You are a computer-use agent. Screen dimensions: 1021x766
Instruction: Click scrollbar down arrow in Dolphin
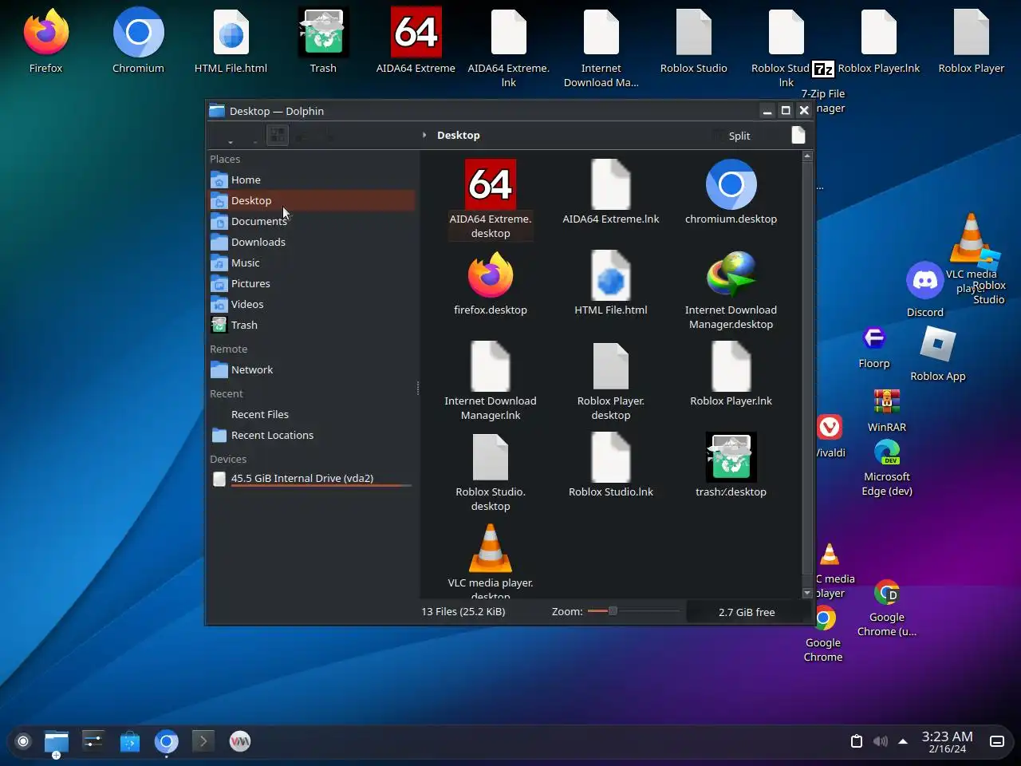point(807,593)
